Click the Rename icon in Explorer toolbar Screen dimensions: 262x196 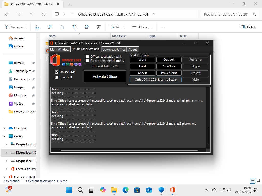pyautogui.click(x=74, y=27)
